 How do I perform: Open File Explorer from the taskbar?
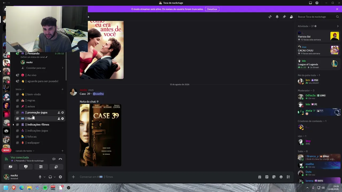tap(29, 188)
